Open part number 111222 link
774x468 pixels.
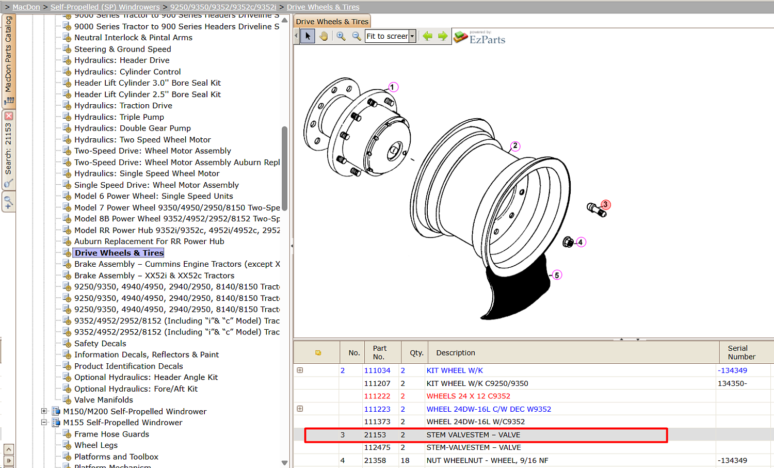click(x=377, y=396)
